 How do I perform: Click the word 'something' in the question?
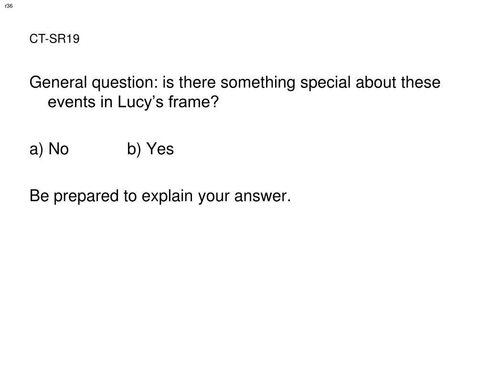pyautogui.click(x=258, y=83)
